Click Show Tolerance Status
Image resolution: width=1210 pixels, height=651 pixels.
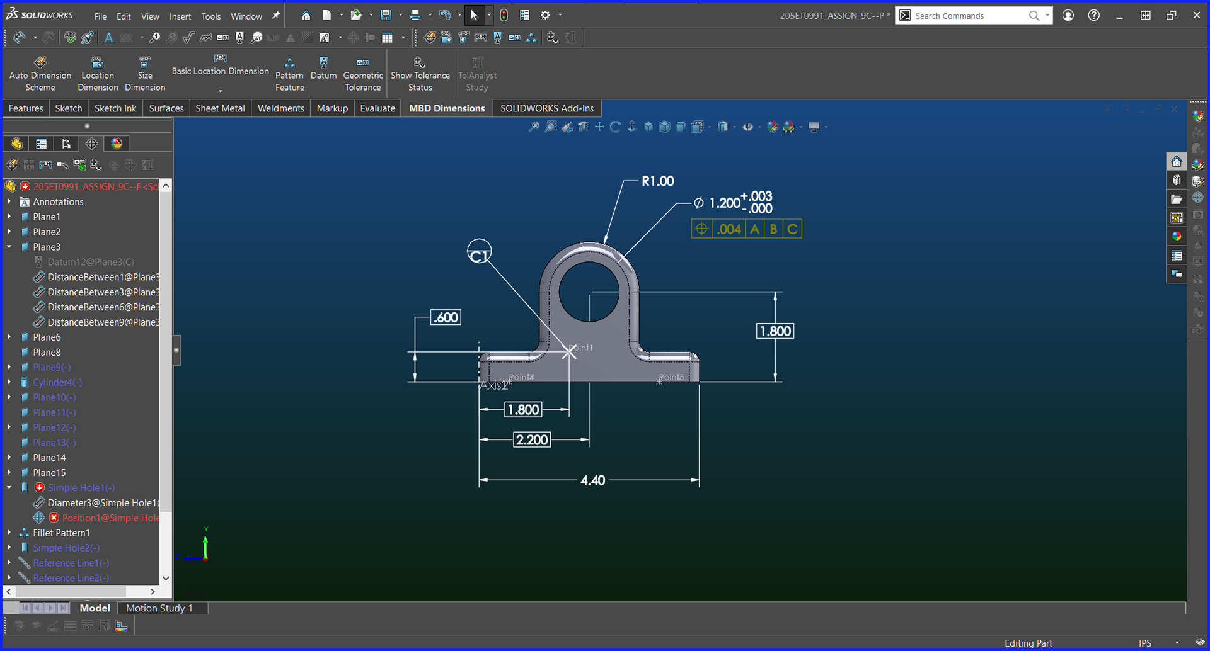tap(420, 74)
